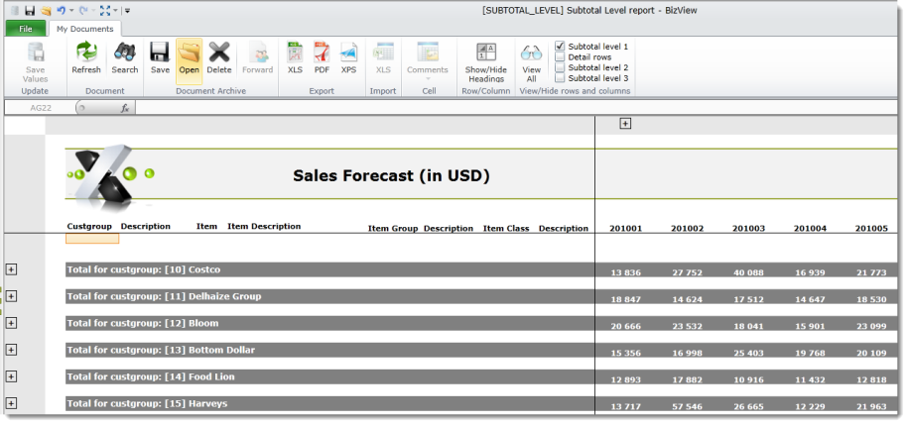Uncheck the Subtotal level 1 checkbox
This screenshot has height=425, width=908.
560,46
